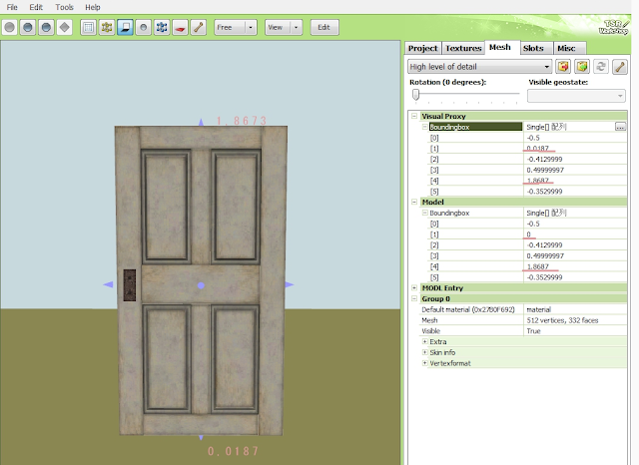Expand the MODL Entry section

point(414,287)
